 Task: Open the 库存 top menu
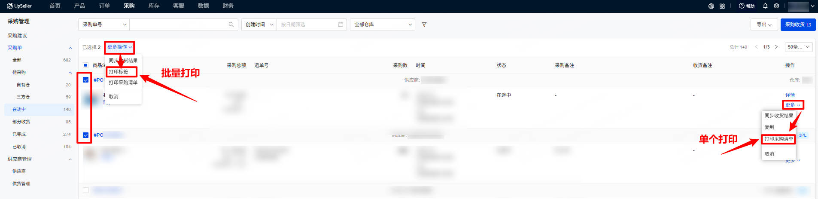(154, 6)
